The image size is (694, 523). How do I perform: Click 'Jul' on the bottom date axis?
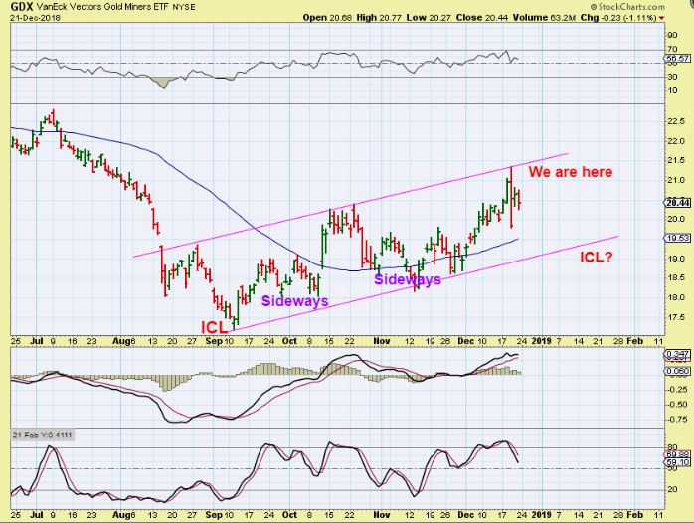(x=37, y=515)
